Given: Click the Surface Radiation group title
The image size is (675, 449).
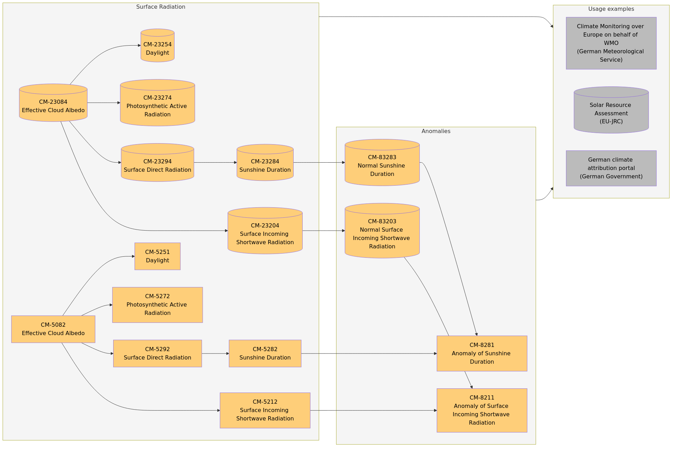Looking at the screenshot, I should pos(161,7).
